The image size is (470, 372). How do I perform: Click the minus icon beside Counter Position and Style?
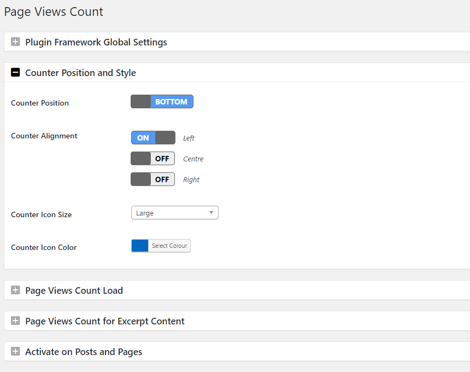15,73
